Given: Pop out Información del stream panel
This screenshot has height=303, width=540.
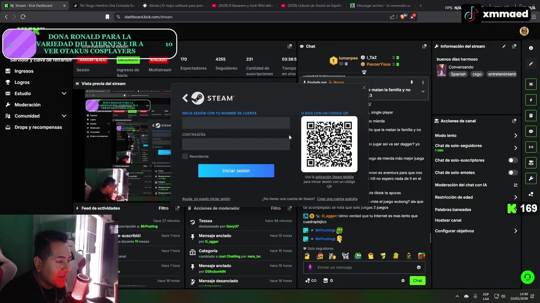Looking at the screenshot, I should coord(514,46).
